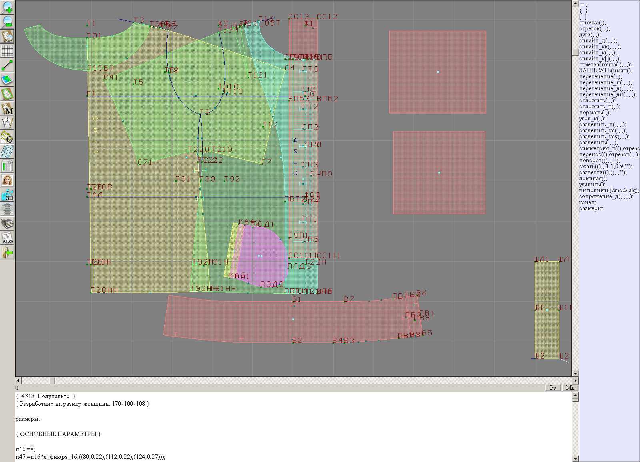Click the code editor scroll down arrow
This screenshot has width=640, height=462.
point(575,458)
